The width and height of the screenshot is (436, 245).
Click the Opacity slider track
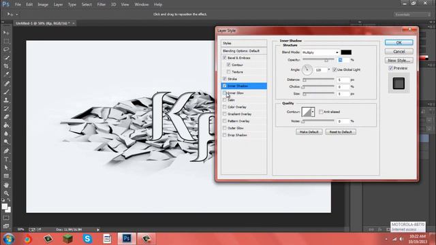point(318,59)
